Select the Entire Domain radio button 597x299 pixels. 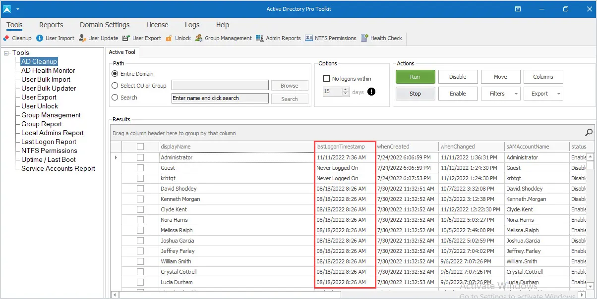115,74
